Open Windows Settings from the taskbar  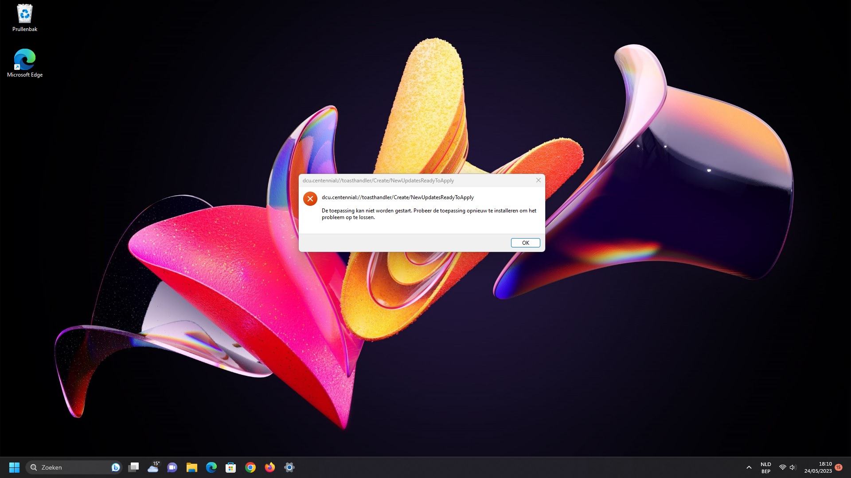[x=289, y=467]
